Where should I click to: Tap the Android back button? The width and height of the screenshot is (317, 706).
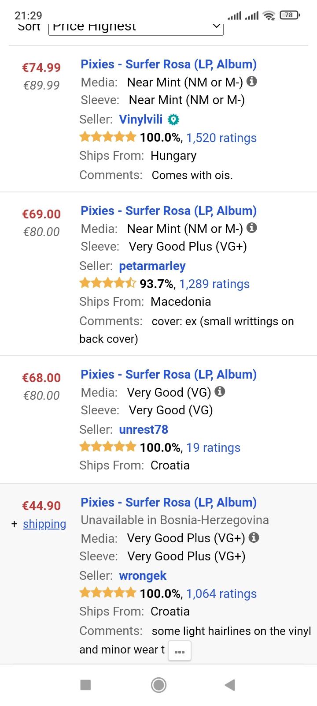tap(229, 685)
